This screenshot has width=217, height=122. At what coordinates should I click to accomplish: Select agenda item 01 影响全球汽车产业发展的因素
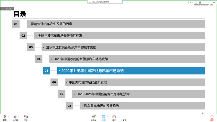(x=116, y=24)
